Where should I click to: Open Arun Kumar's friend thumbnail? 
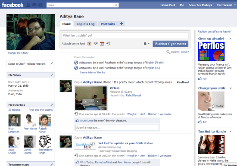30,120
